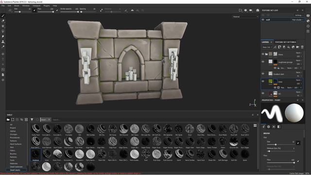Open the File menu
Screen dimensions: 311x175
pos(3,6)
